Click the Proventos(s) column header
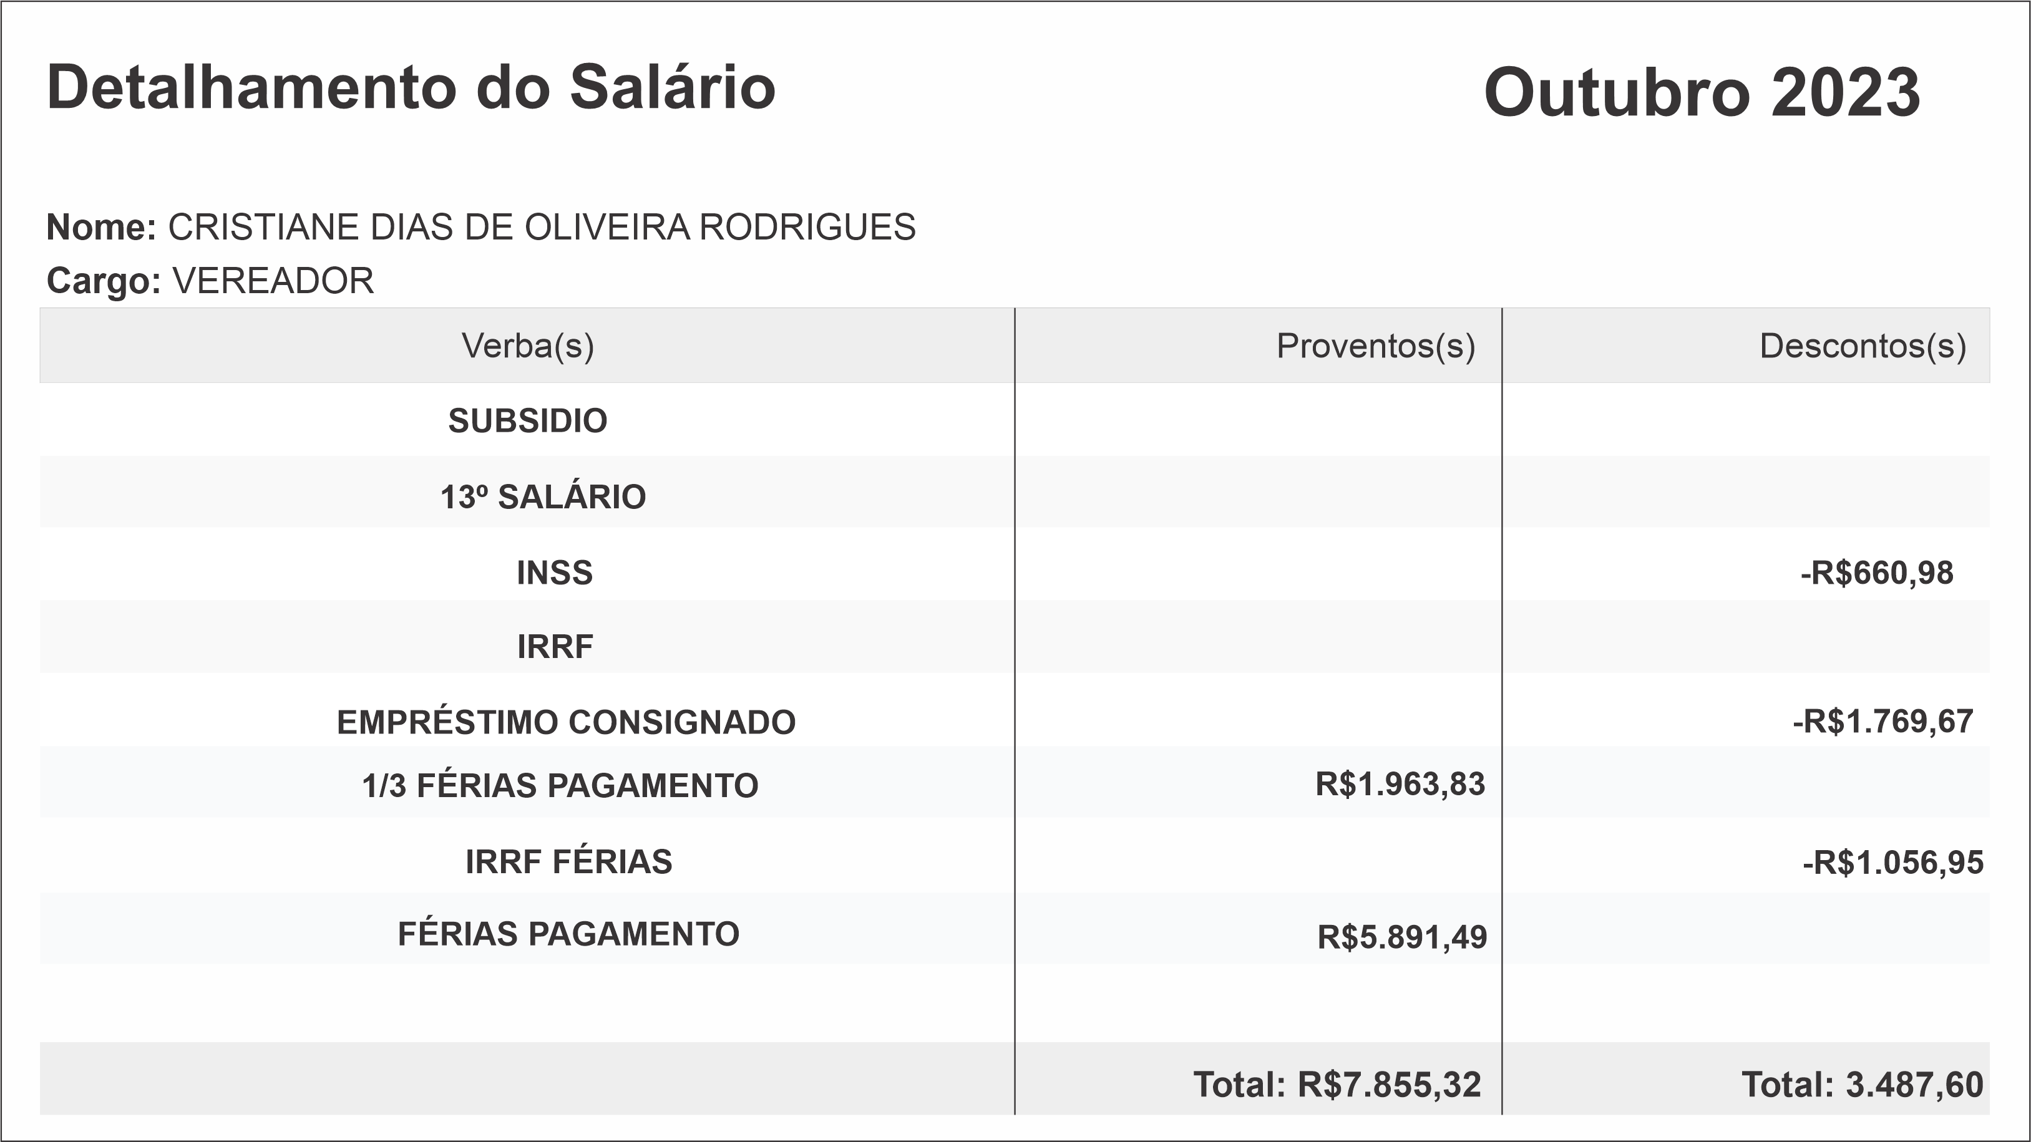This screenshot has height=1142, width=2031. point(1375,346)
